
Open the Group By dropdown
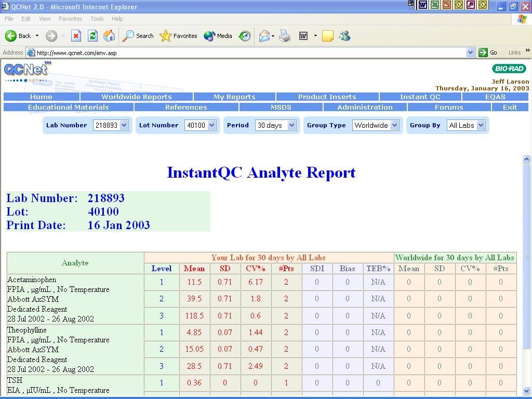coord(466,125)
